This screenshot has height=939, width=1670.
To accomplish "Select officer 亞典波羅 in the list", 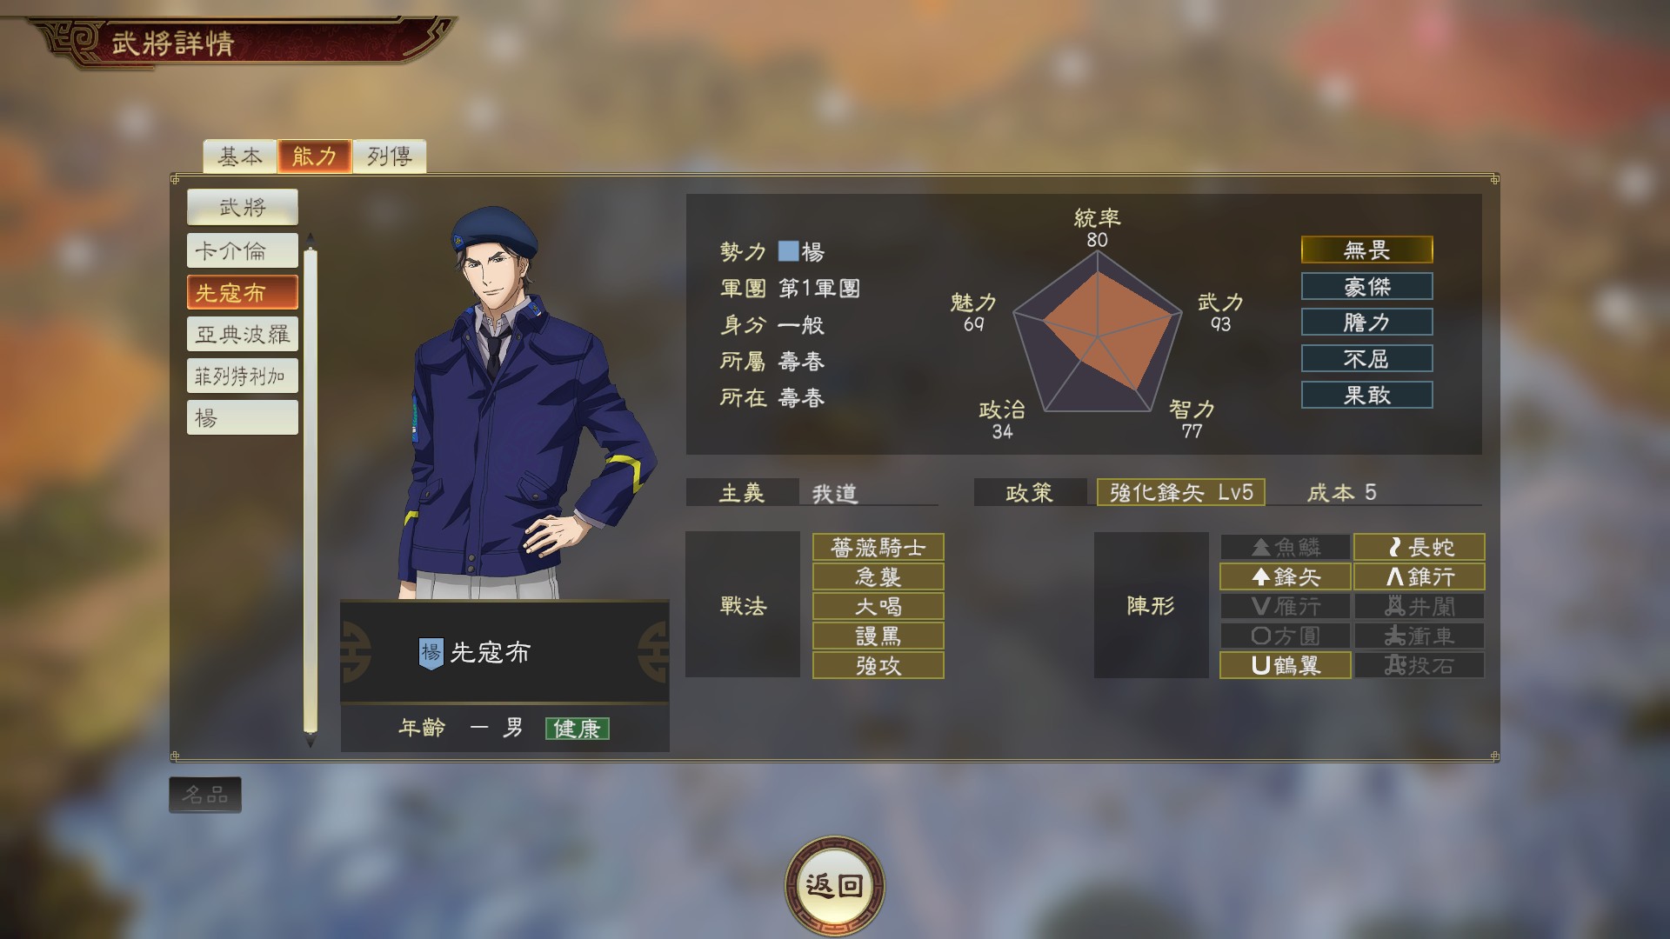I will tap(243, 334).
